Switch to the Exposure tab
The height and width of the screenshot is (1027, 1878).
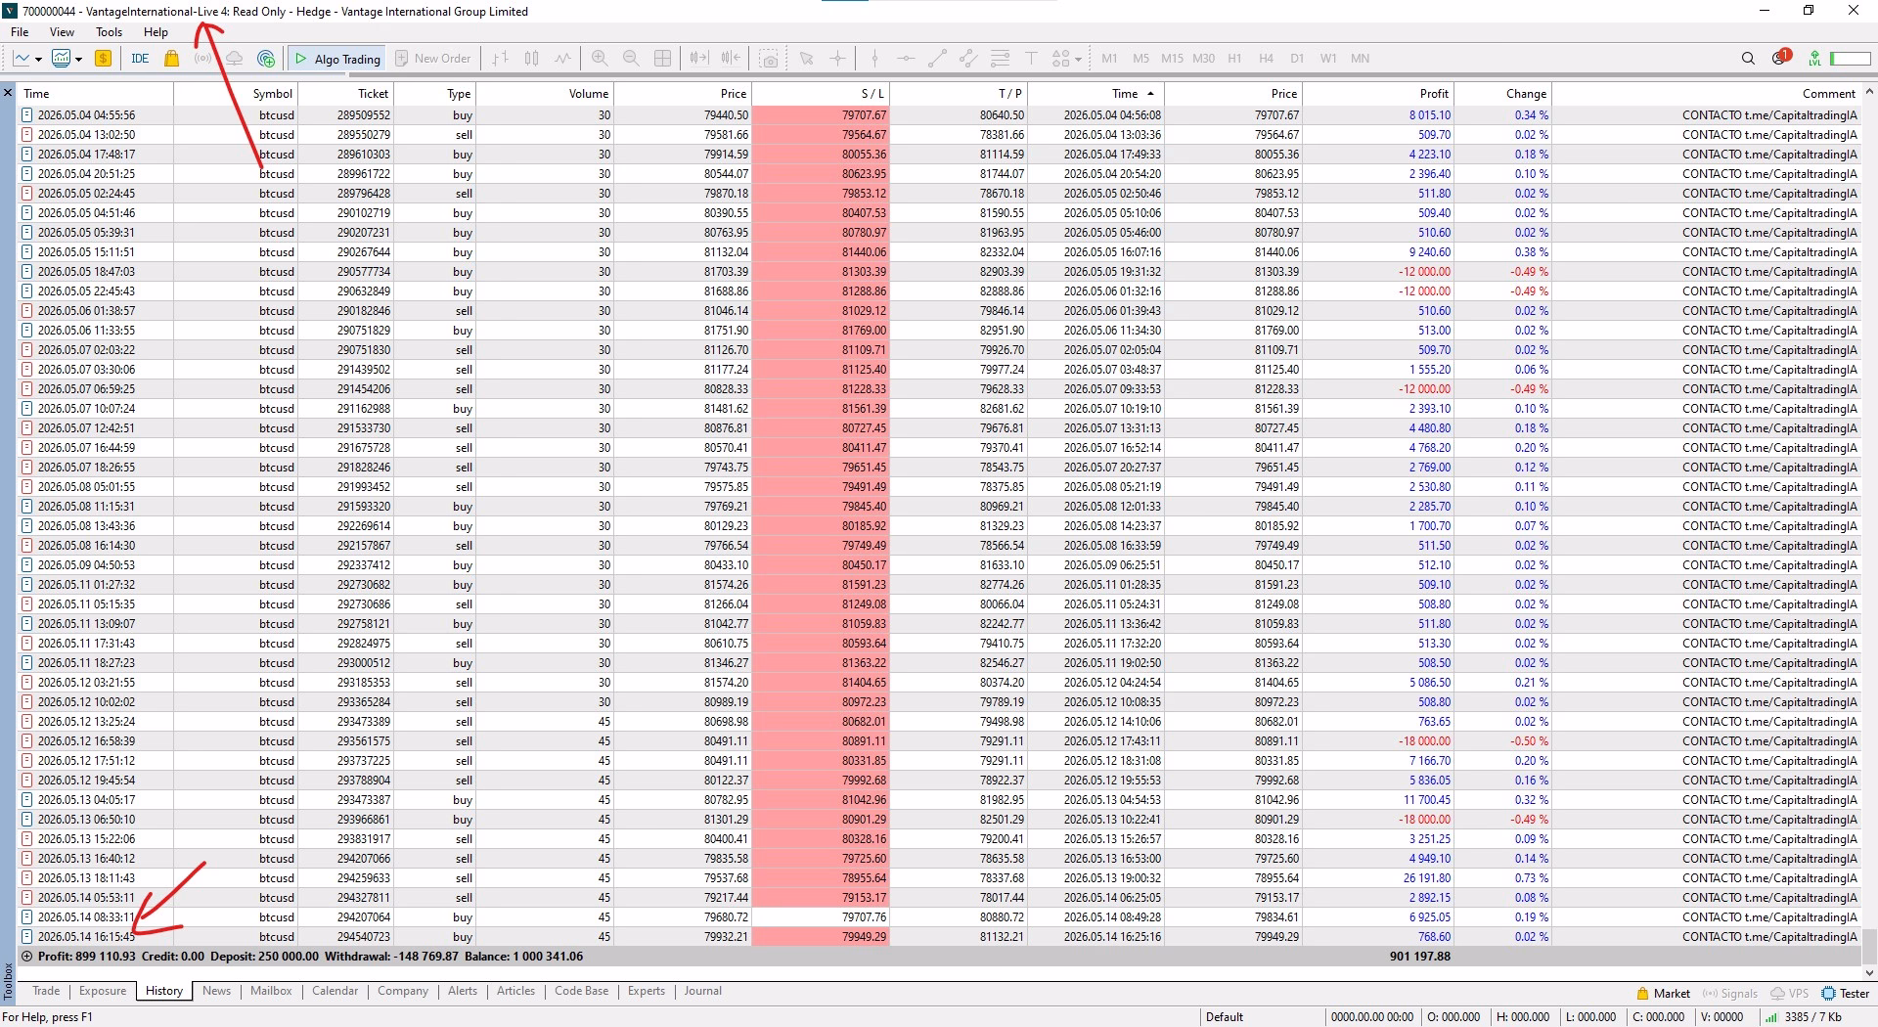coord(103,991)
